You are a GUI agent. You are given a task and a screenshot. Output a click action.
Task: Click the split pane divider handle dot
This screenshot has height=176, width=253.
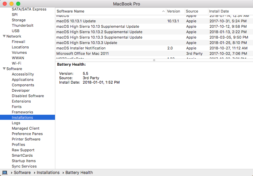(x=154, y=60)
